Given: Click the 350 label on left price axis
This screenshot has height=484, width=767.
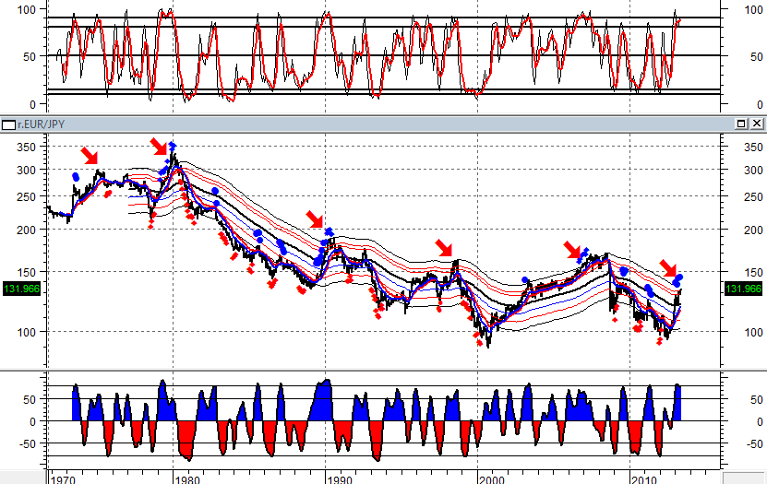Looking at the screenshot, I should coord(27,147).
